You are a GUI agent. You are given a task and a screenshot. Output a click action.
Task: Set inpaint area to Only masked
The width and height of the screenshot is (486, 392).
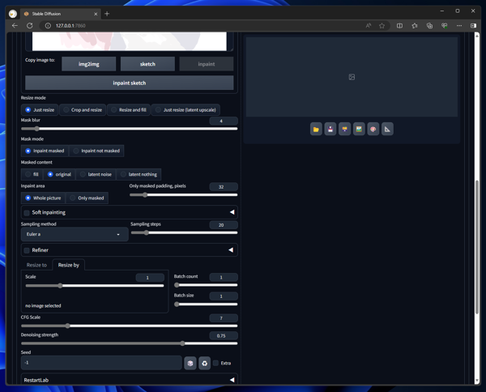pos(87,198)
